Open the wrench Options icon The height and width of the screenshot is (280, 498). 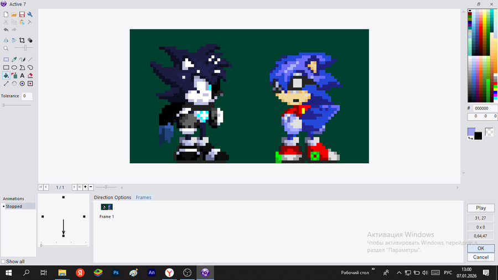tap(30, 14)
